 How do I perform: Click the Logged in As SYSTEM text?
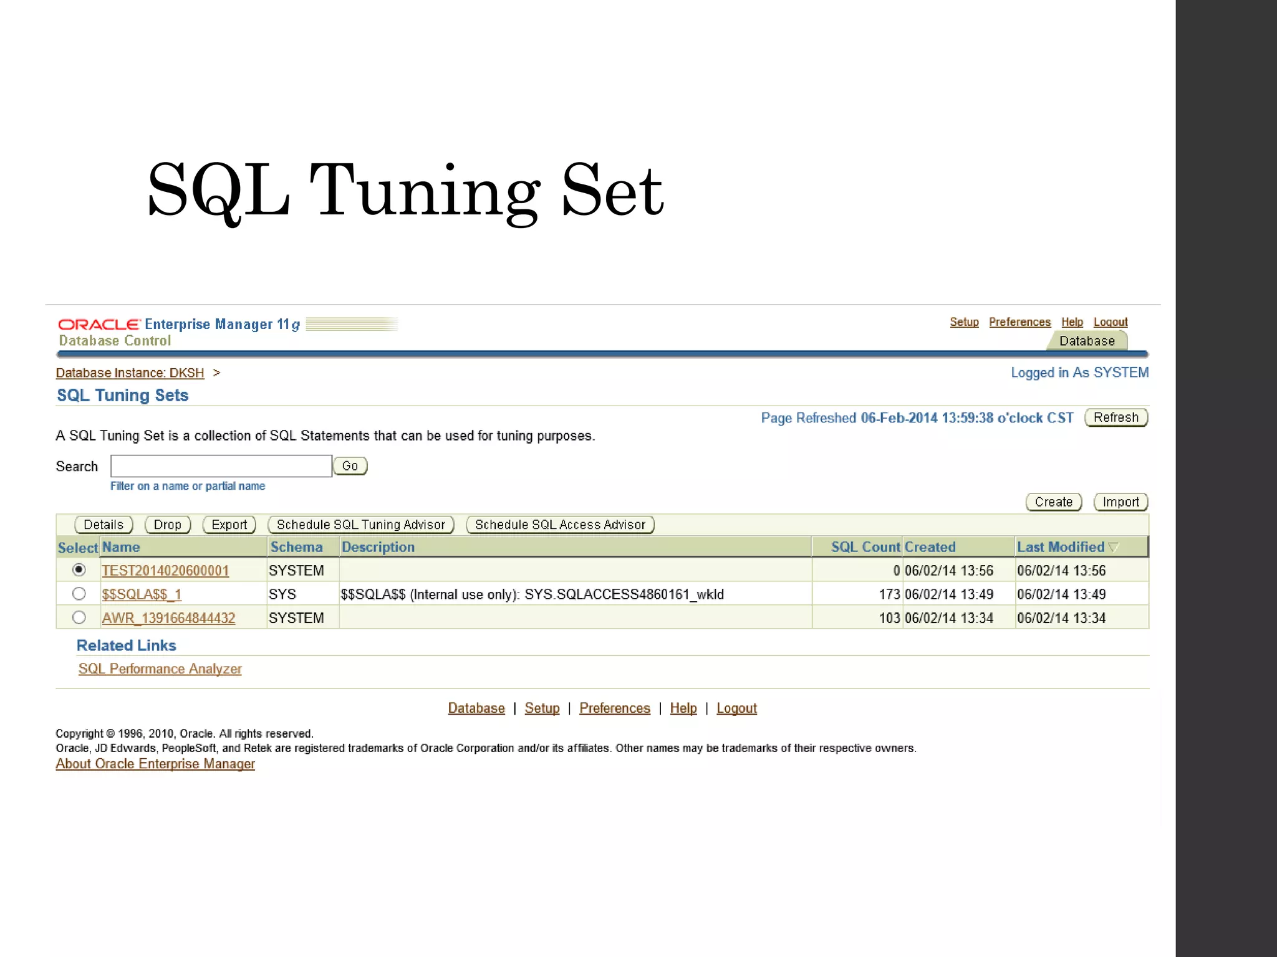(1079, 373)
